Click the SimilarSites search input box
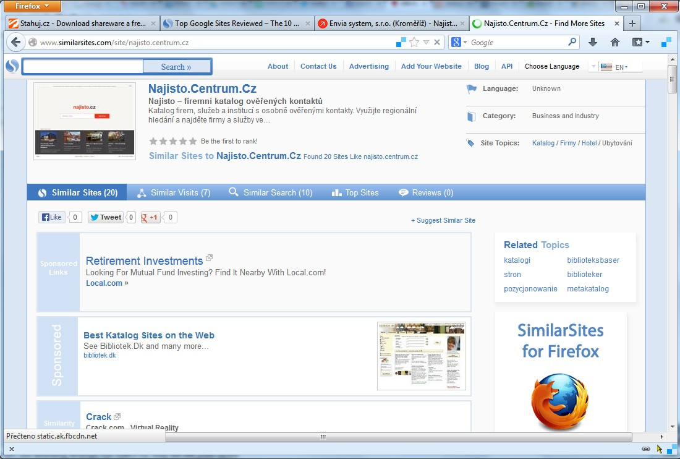 [x=83, y=66]
